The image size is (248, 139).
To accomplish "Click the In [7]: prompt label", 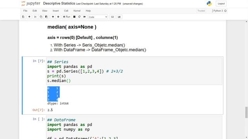I will point(39,61).
